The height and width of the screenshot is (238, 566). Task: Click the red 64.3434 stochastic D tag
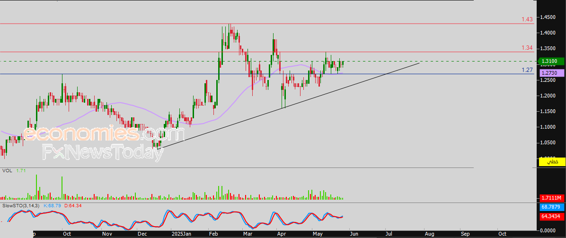(x=552, y=216)
